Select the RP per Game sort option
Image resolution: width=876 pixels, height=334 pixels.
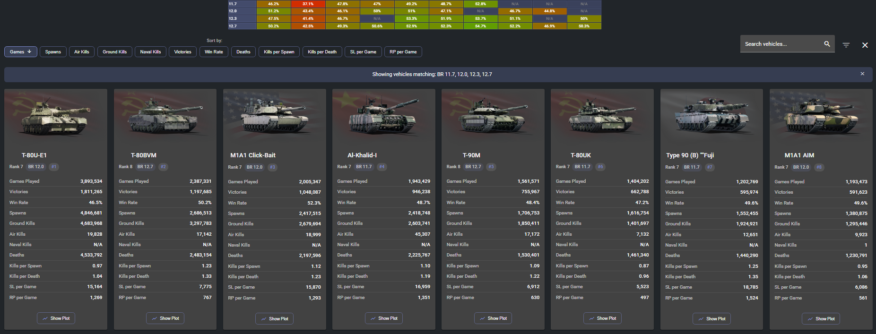(x=403, y=52)
